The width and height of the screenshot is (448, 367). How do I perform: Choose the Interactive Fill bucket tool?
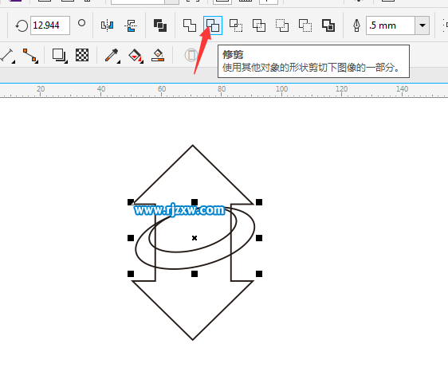136,56
